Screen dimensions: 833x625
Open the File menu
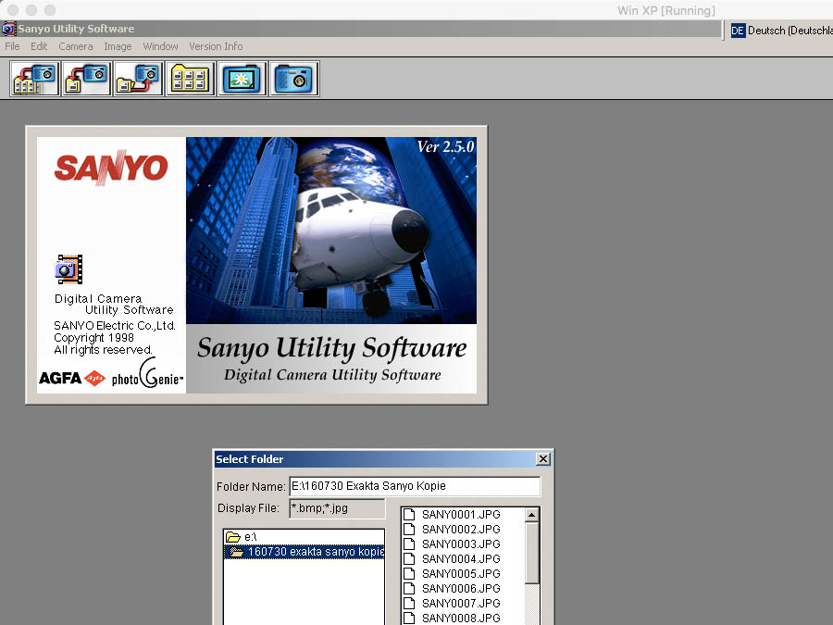(x=12, y=46)
